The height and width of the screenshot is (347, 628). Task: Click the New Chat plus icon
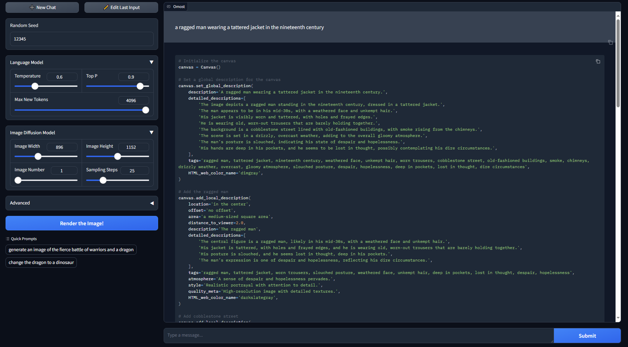point(31,7)
